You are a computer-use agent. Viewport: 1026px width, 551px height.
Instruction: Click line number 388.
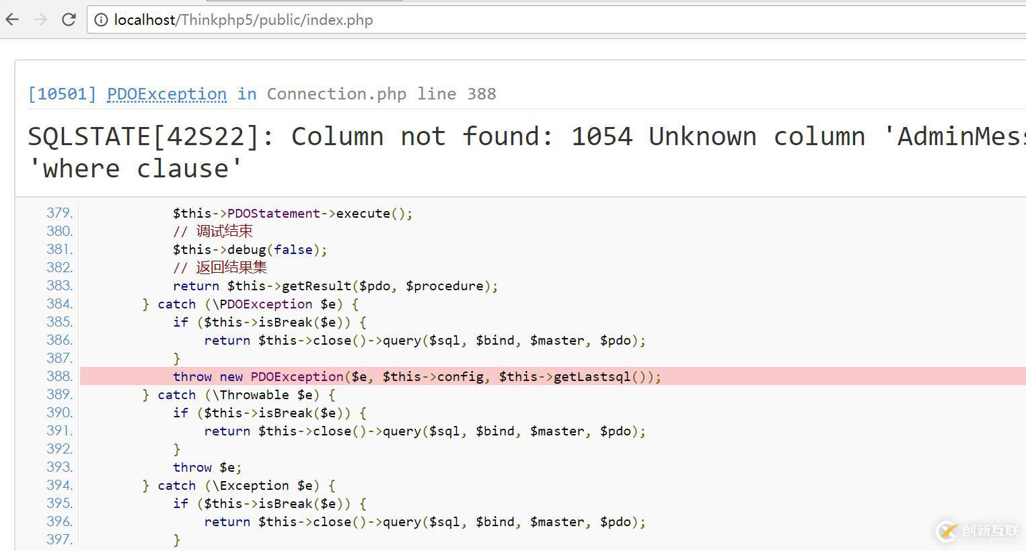click(x=59, y=376)
